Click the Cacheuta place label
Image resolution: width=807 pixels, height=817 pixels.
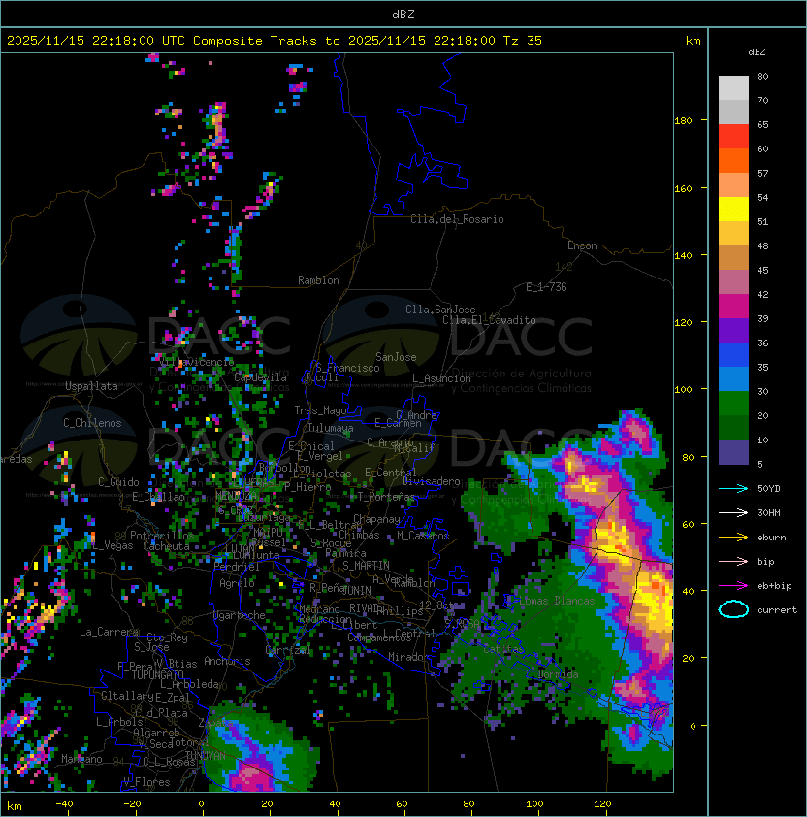[x=166, y=546]
